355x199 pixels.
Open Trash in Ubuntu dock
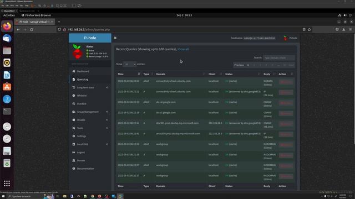[x=7, y=163]
